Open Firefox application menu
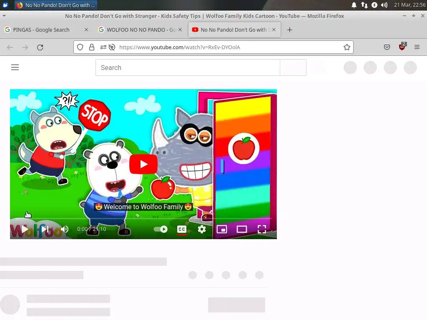This screenshot has width=427, height=320. pyautogui.click(x=417, y=47)
